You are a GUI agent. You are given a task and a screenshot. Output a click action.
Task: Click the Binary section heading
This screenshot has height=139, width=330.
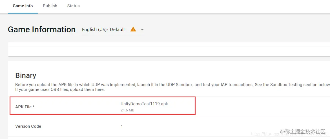26,75
